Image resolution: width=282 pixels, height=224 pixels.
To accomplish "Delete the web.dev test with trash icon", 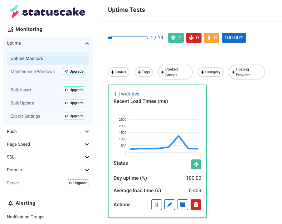I will tap(196, 205).
